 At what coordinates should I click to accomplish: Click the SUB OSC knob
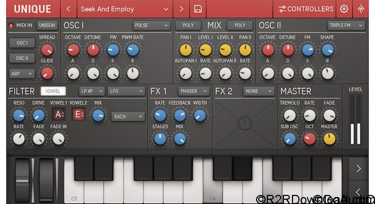pyautogui.click(x=290, y=139)
